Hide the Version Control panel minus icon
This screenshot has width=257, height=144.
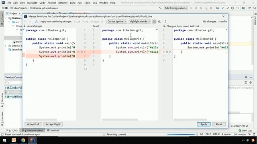(251, 77)
